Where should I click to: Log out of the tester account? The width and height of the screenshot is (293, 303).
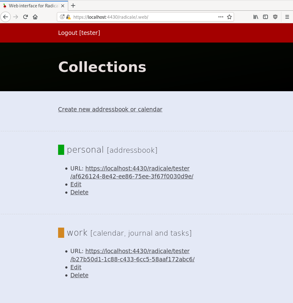click(79, 33)
